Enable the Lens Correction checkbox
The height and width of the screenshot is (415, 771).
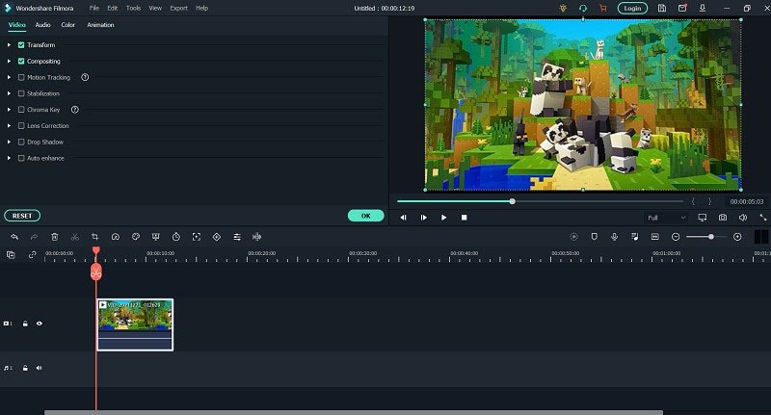point(21,126)
